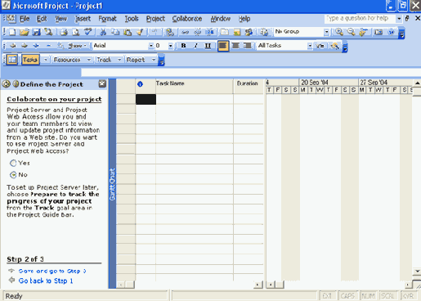Image resolution: width=421 pixels, height=301 pixels.
Task: Open the All Tasks filter dropdown
Action: point(310,46)
